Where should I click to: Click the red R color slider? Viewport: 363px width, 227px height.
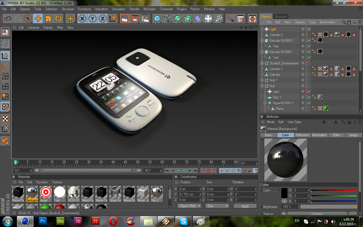pyautogui.click(x=333, y=191)
